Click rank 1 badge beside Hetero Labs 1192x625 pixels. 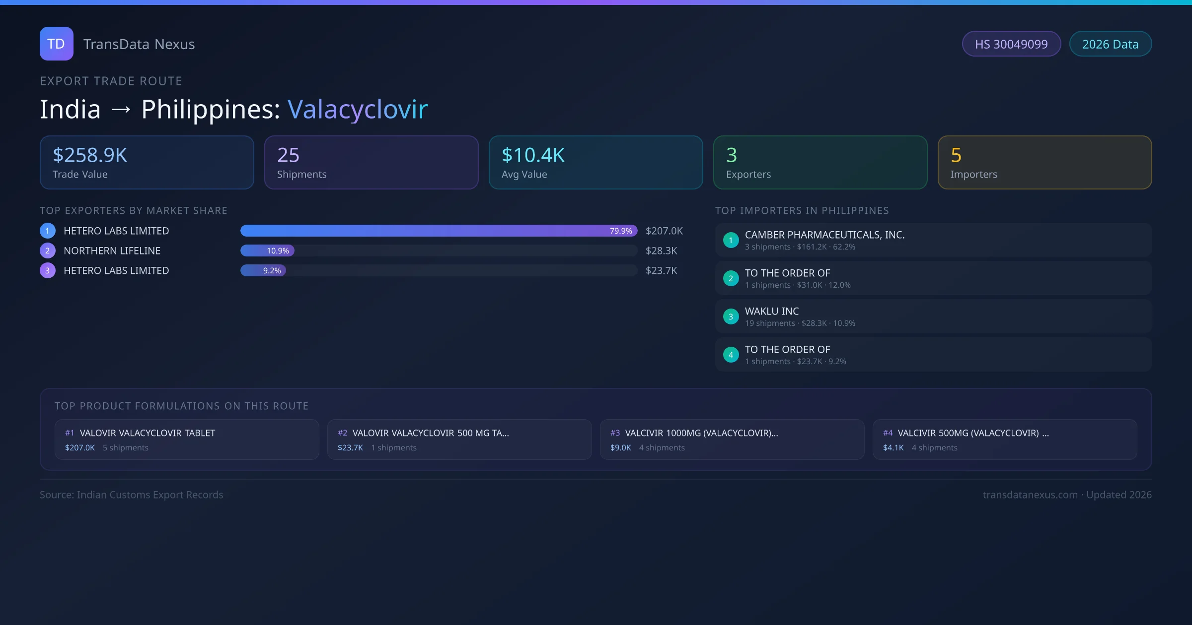tap(48, 231)
